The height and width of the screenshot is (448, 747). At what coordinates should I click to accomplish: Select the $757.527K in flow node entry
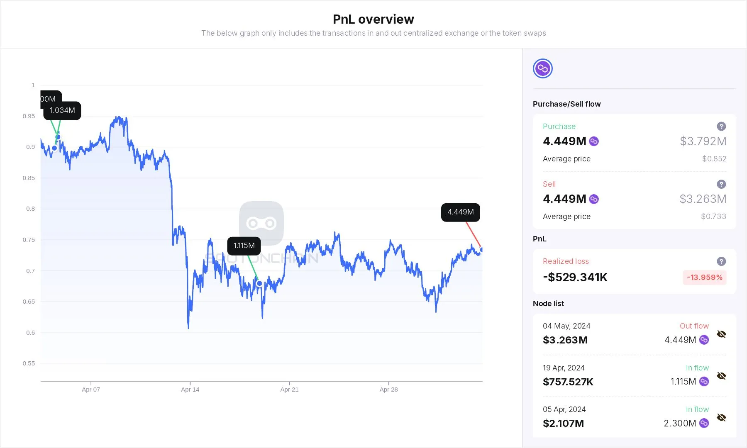click(x=568, y=382)
